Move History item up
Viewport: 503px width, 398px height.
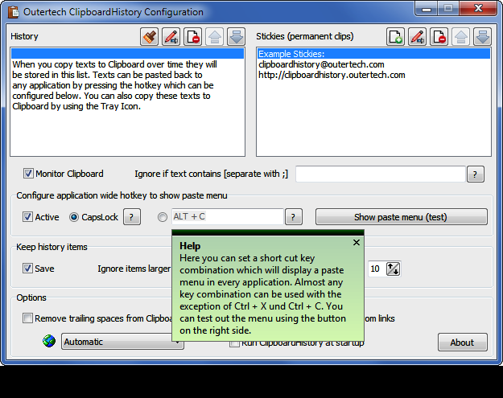click(x=215, y=36)
